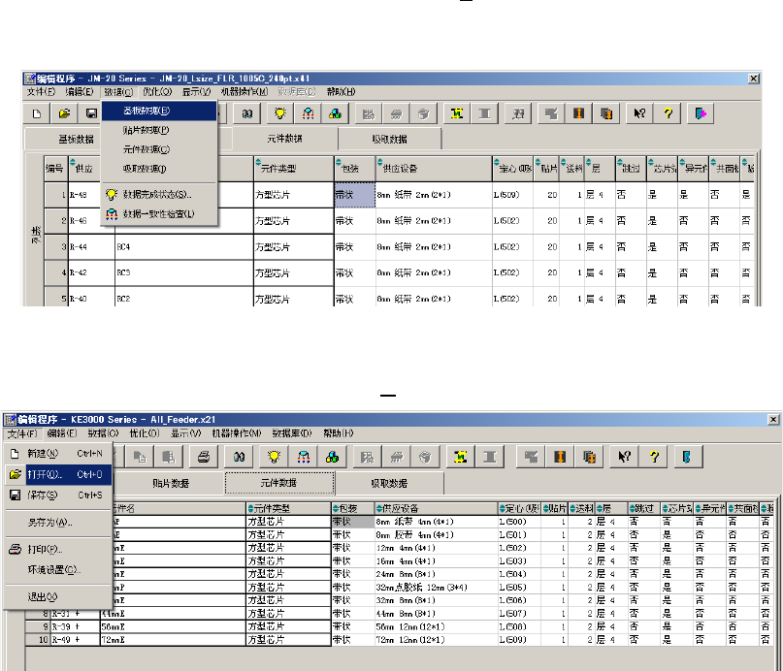Viewport: 783px width, 671px height.
Task: Click L(509) cell in KE3000 table
Action: (519, 640)
